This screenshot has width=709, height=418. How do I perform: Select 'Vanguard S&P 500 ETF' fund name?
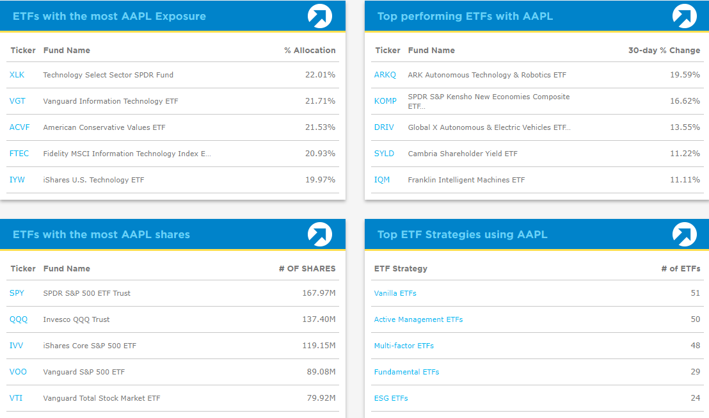coord(84,372)
